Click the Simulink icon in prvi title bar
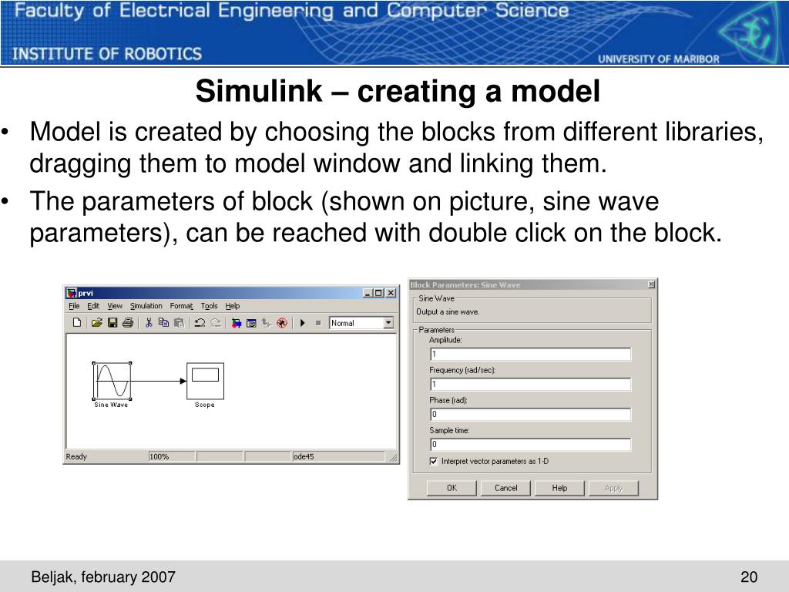 (72, 293)
